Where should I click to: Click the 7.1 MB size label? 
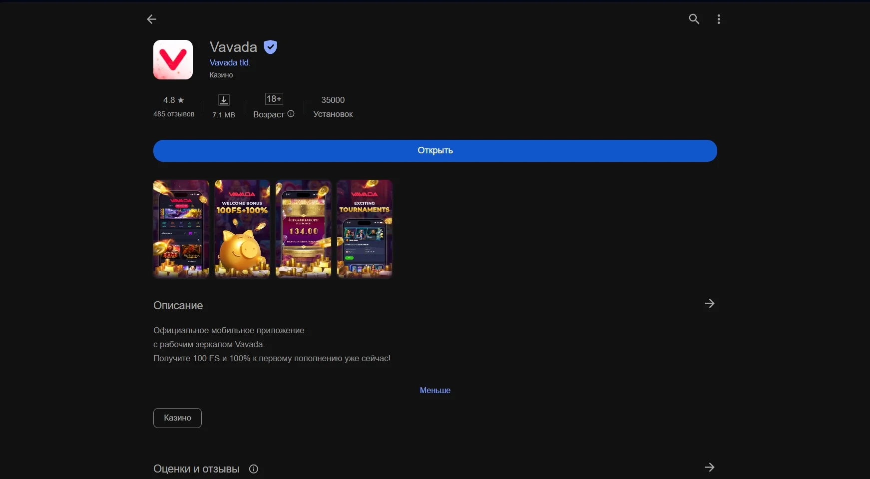[224, 115]
